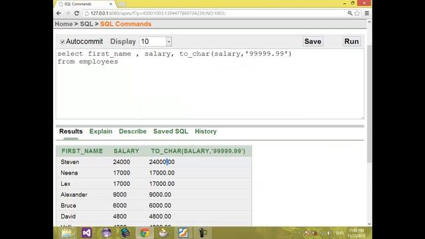Open the camcorder app in taskbar
Viewport: 425px width, 239px height.
[x=203, y=233]
